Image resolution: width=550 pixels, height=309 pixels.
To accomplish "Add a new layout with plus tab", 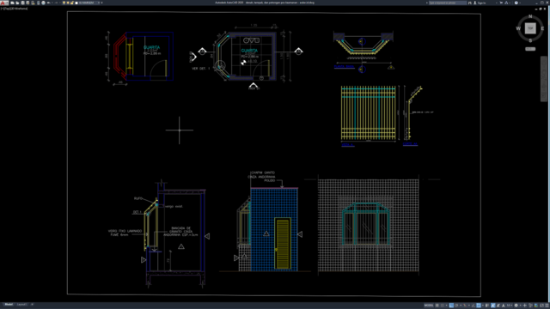I will [33, 305].
